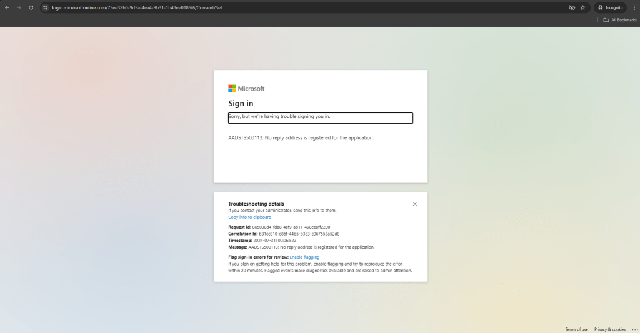
Task: Click the footer ellipsis more options
Action: (x=634, y=329)
